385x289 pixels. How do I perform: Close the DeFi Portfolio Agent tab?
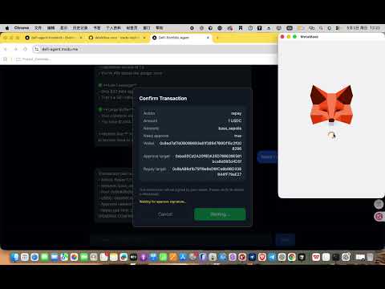click(x=208, y=38)
